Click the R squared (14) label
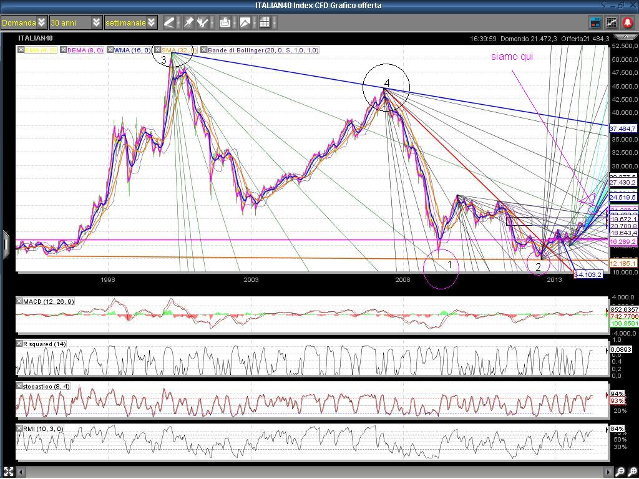Viewport: 639px width, 479px height. [x=44, y=344]
